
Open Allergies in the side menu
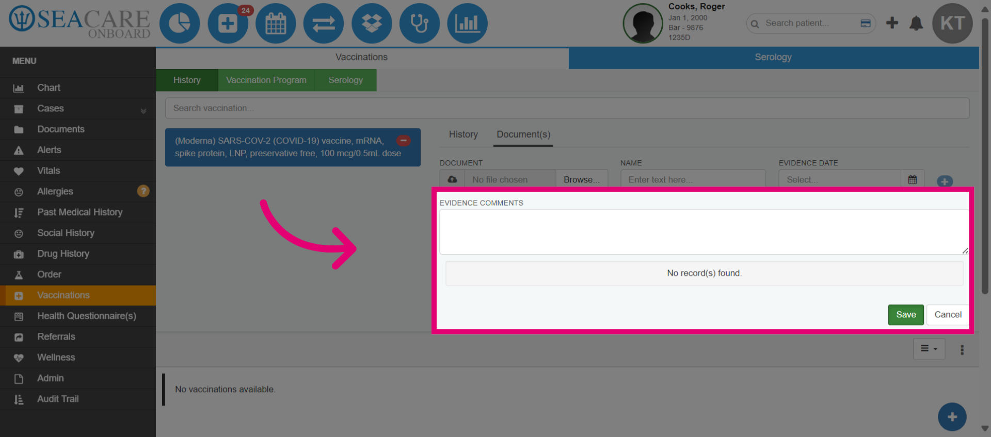coord(78,192)
